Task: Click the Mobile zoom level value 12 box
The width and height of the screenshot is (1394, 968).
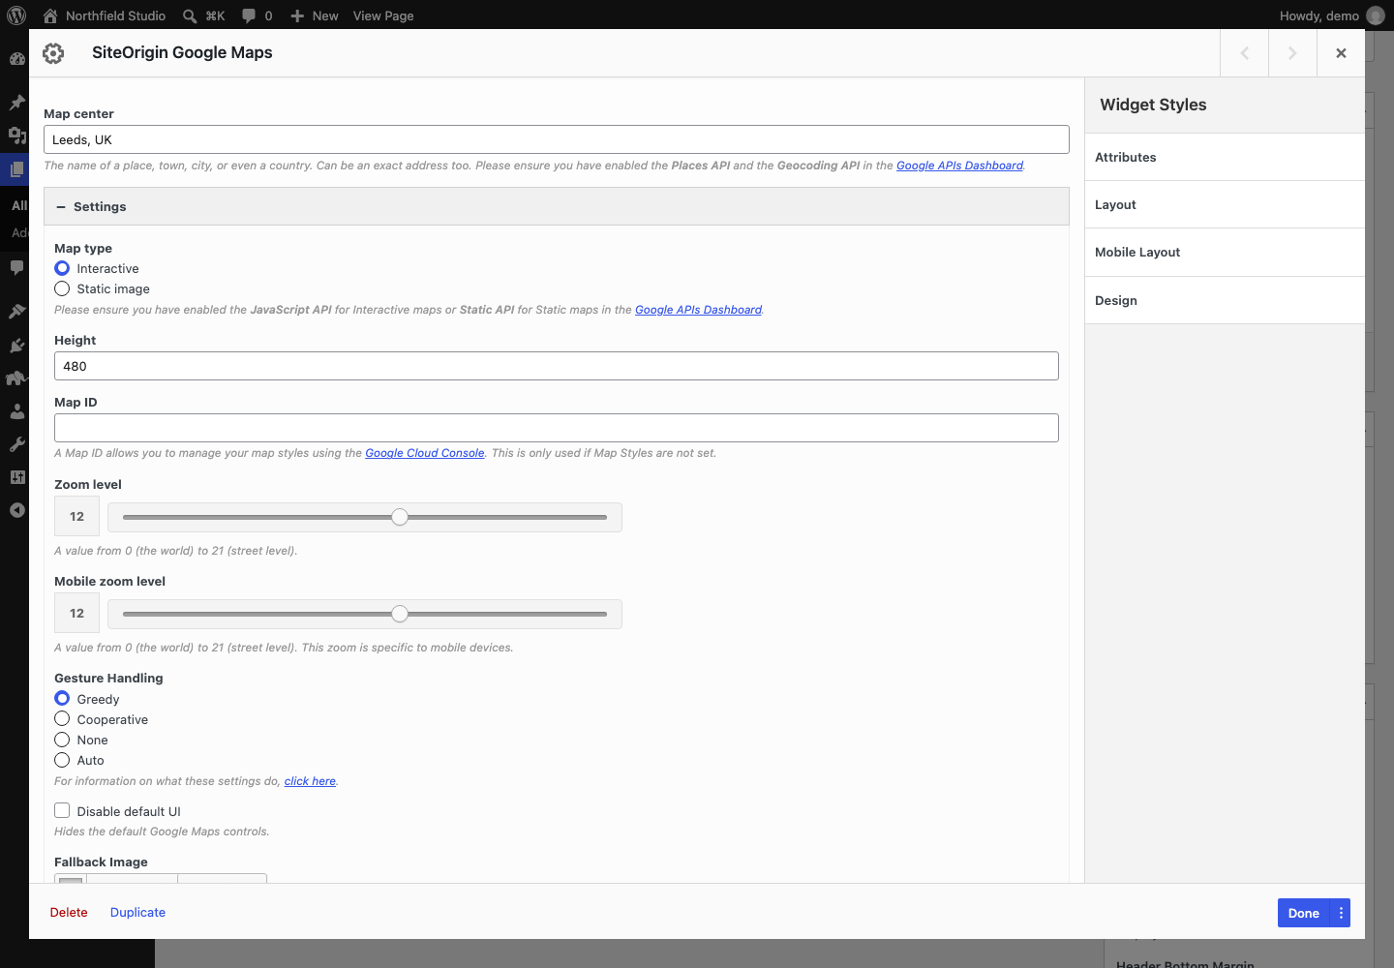Action: (x=76, y=614)
